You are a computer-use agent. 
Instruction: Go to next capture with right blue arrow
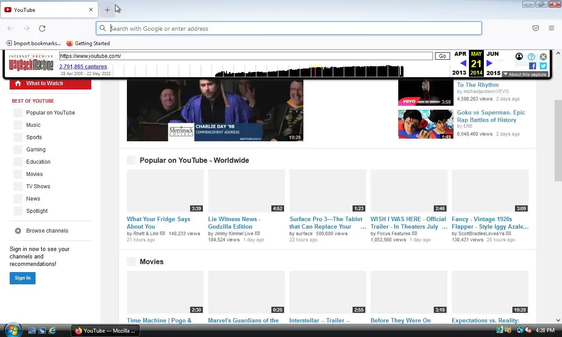tap(490, 63)
